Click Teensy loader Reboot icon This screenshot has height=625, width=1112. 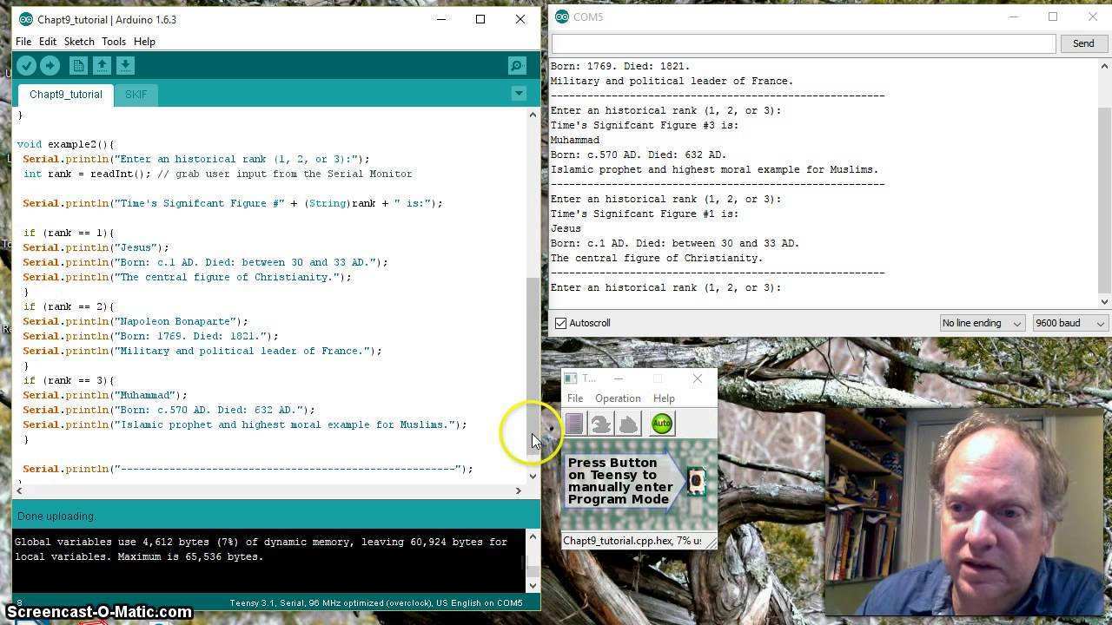pos(629,424)
